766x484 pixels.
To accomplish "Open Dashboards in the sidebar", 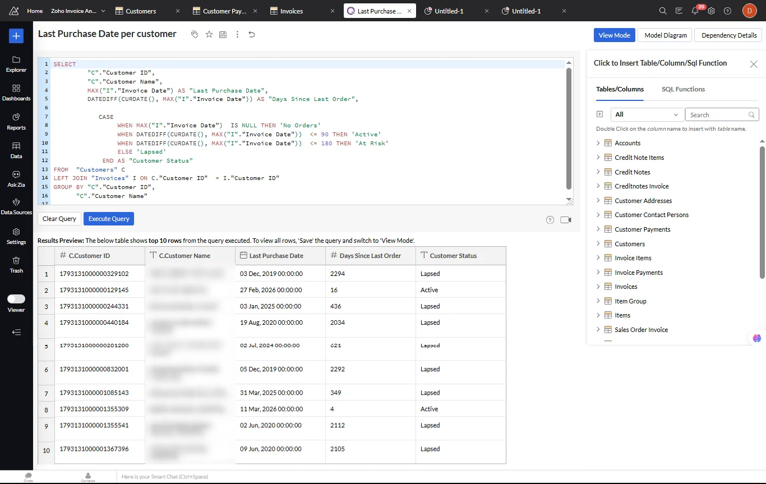I will [x=16, y=93].
